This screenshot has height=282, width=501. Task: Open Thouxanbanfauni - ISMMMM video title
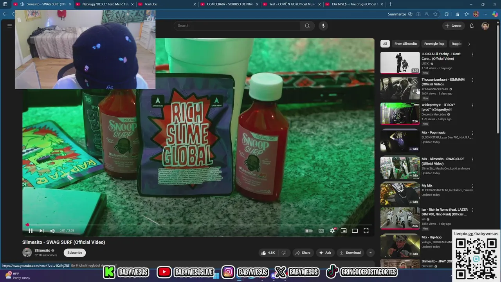point(443,82)
